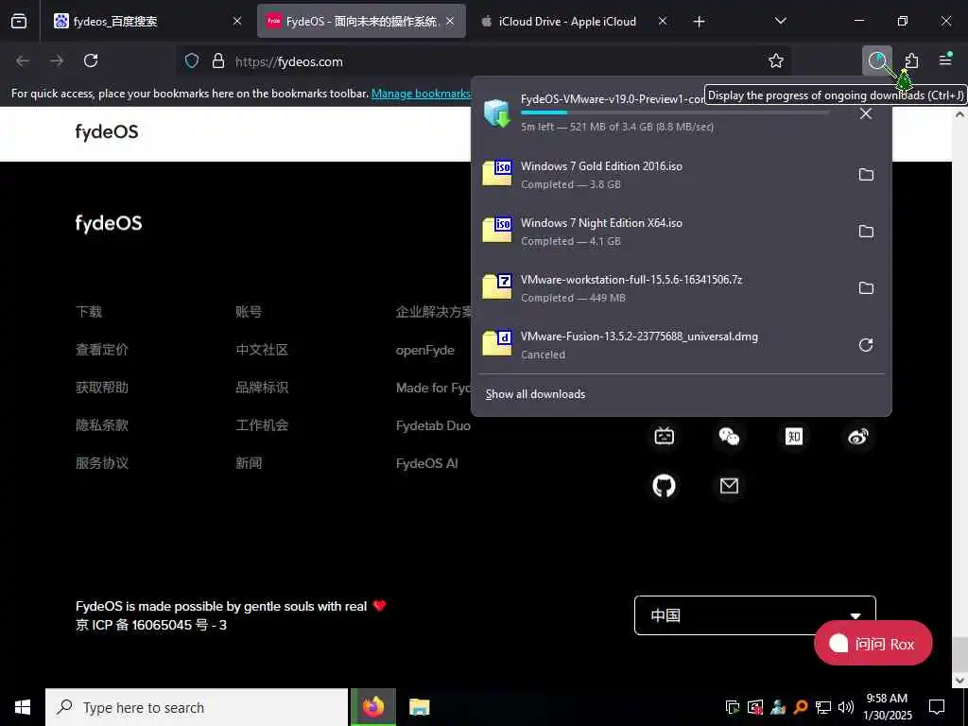Open VMware-workstation-full-15.5.6 archive entry
968x726 pixels.
(661, 288)
